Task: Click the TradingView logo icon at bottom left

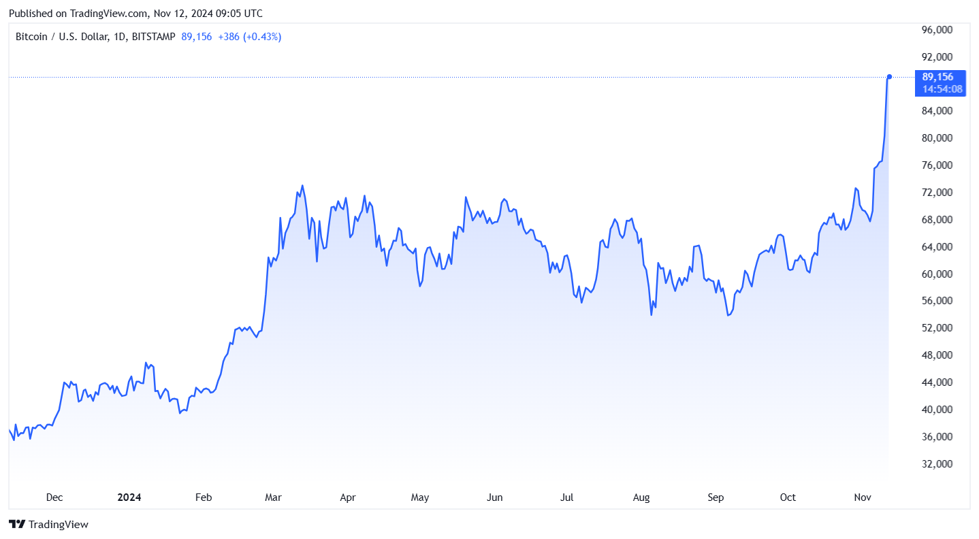Action: 17,524
